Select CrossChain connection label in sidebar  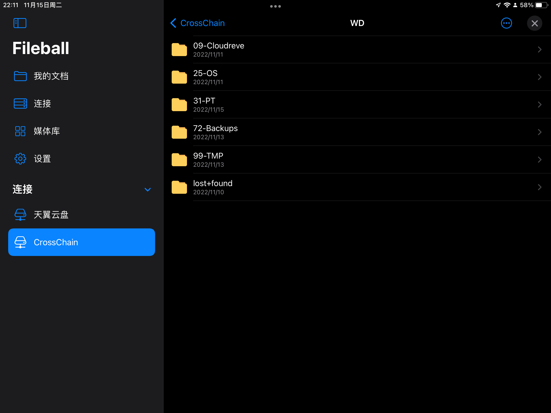(x=56, y=242)
